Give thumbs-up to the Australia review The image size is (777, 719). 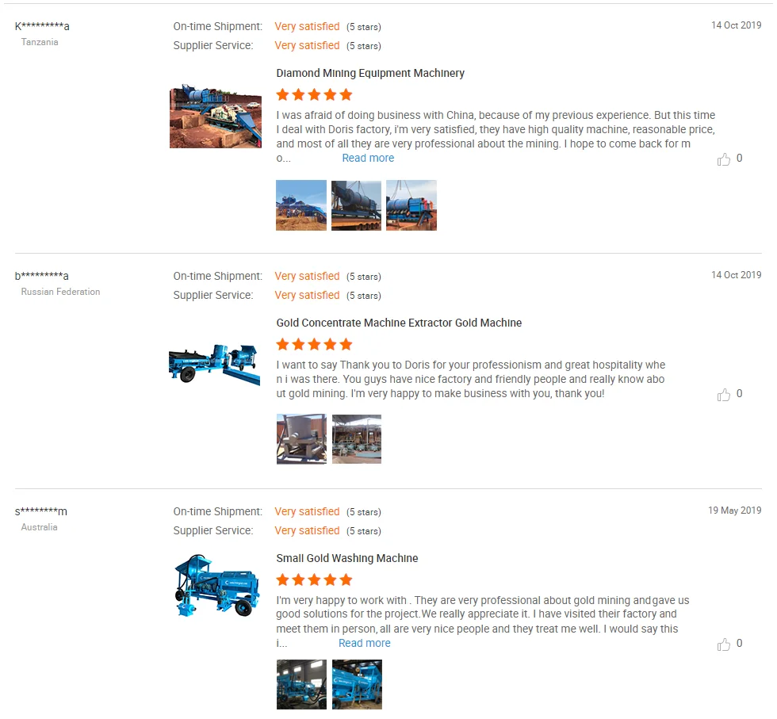723,644
